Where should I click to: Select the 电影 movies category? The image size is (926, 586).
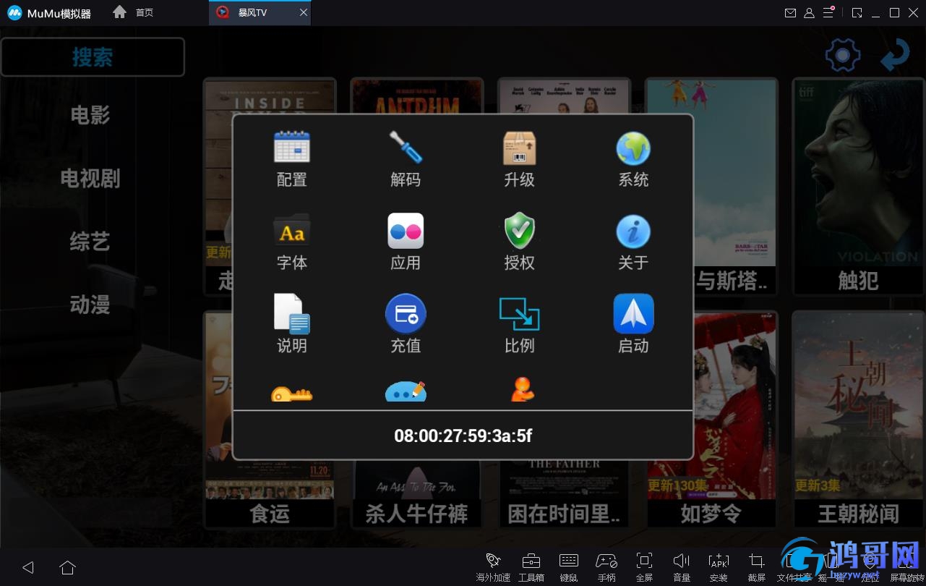click(x=90, y=115)
